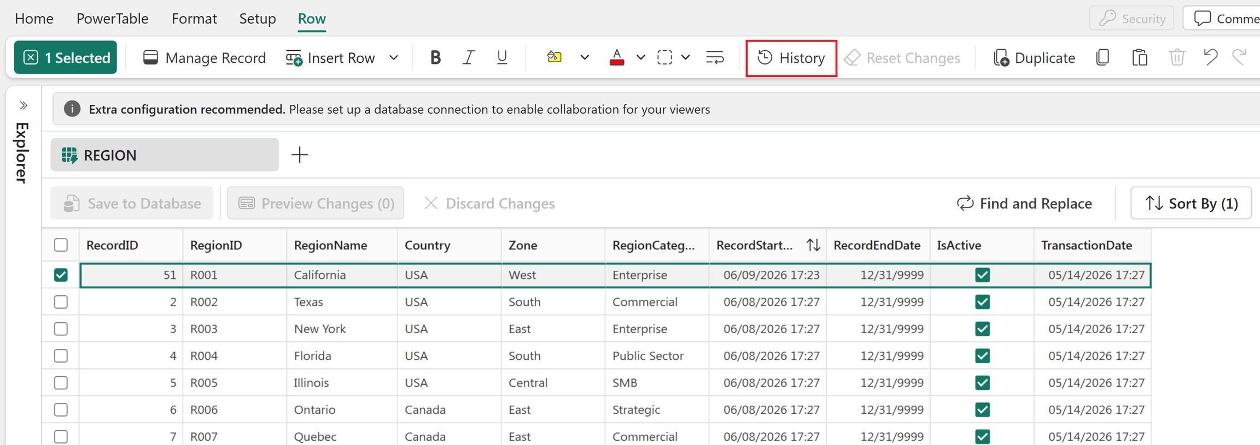This screenshot has height=445, width=1260.
Task: Click the "SMB" category cell
Action: coord(657,383)
